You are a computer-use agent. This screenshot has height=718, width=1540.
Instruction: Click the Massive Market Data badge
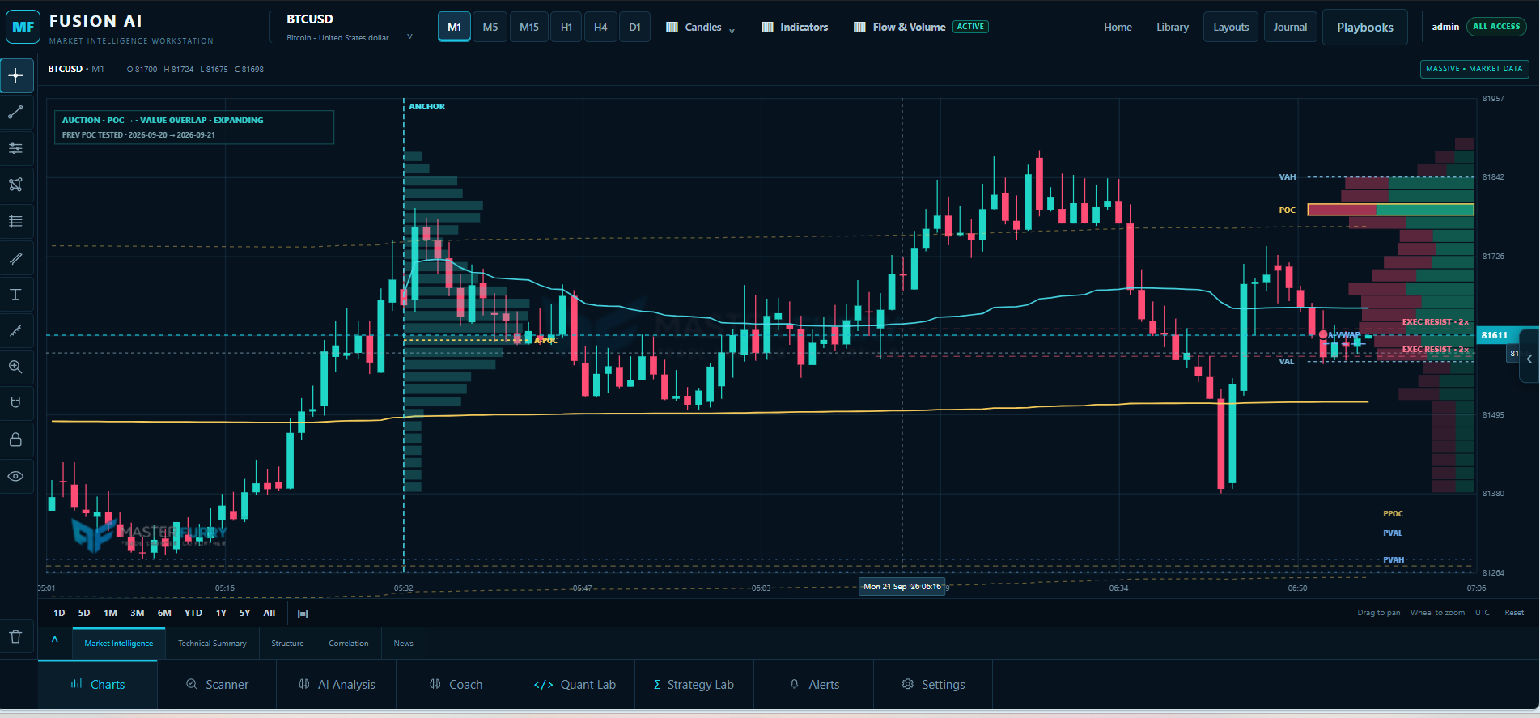pos(1474,69)
